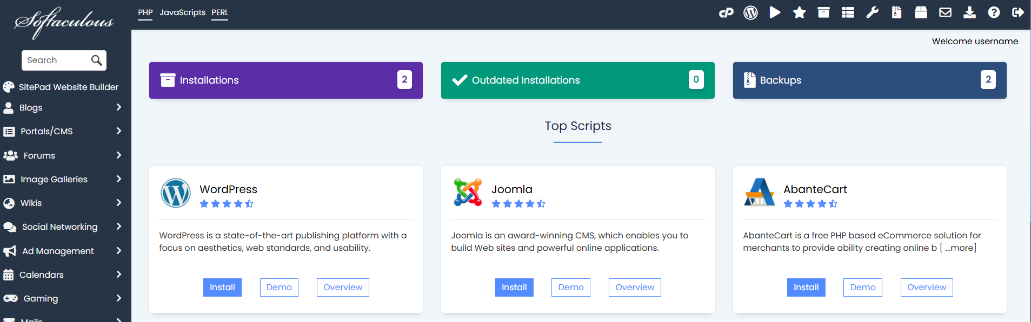View the AbanteCart Overview
Image resolution: width=1031 pixels, height=322 pixels.
tap(927, 287)
